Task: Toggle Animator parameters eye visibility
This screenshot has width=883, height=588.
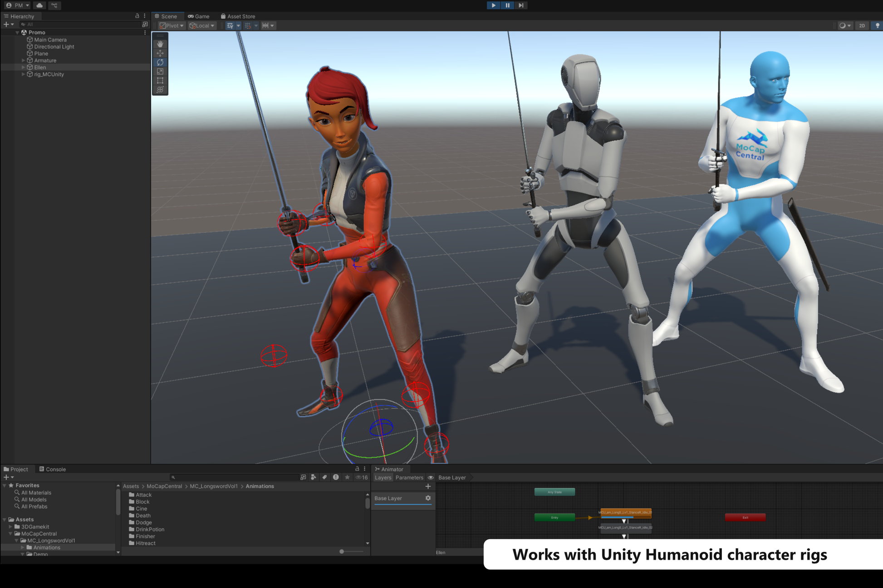Action: coord(431,477)
